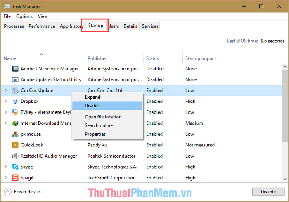
Task: Maximize the Task Manager window
Action: pos(261,7)
